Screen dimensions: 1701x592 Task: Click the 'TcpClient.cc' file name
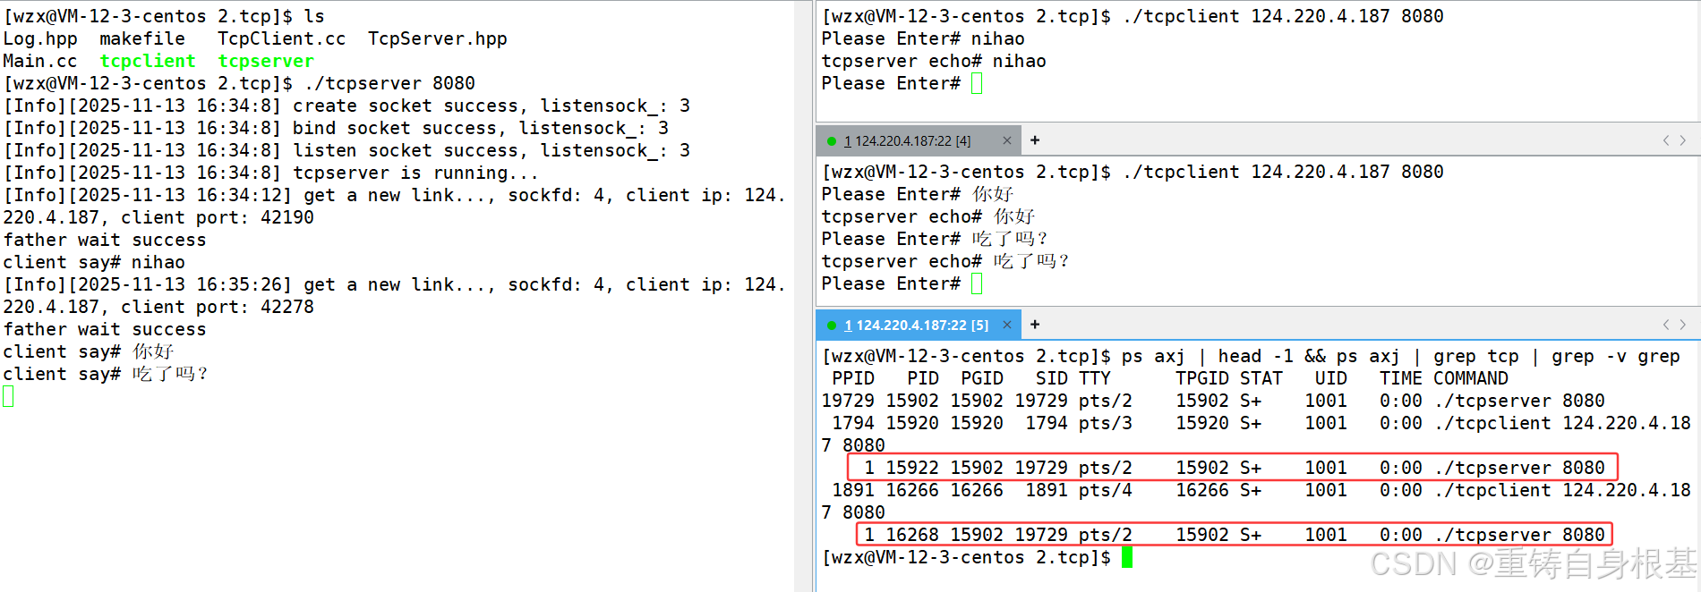(x=282, y=38)
